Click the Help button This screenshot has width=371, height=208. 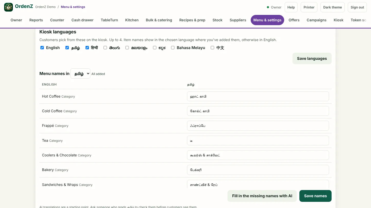(291, 7)
